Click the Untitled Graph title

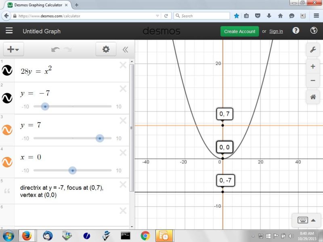click(x=42, y=31)
